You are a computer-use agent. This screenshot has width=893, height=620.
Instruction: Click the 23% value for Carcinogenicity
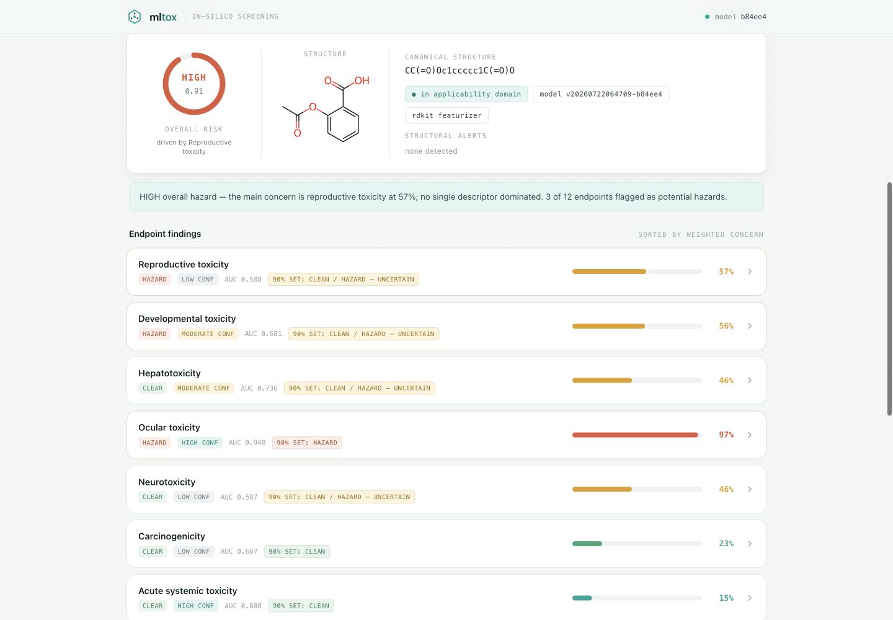[726, 544]
